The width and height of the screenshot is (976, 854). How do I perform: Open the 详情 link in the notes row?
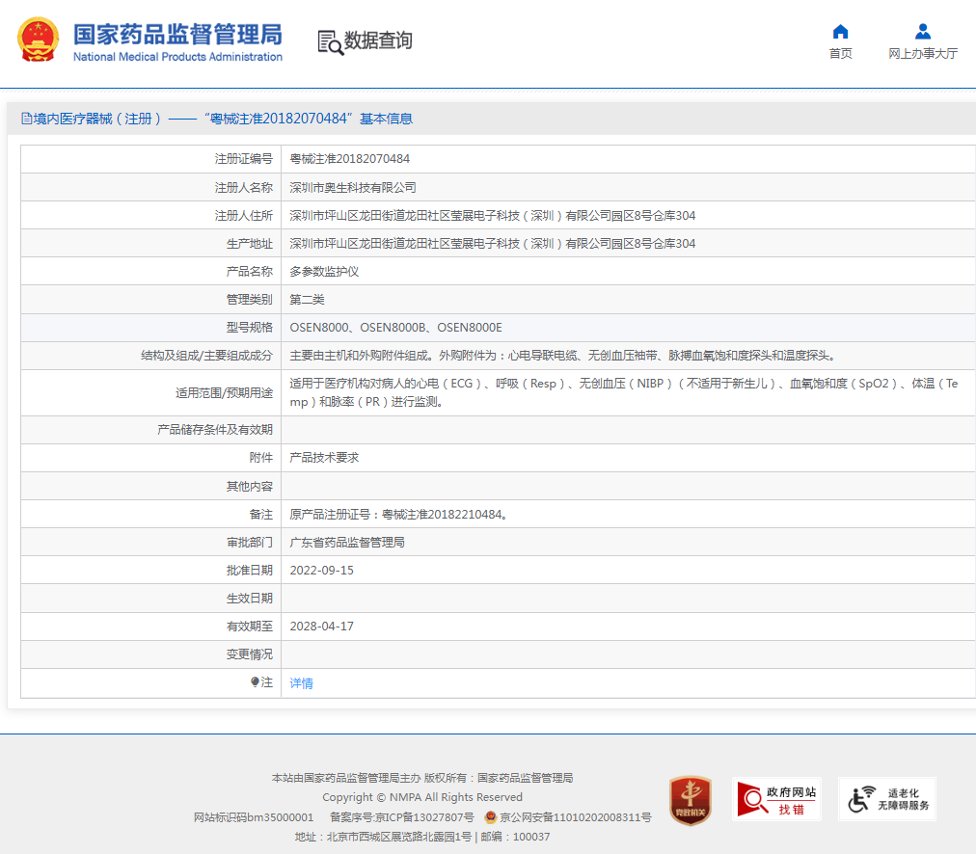pos(301,683)
